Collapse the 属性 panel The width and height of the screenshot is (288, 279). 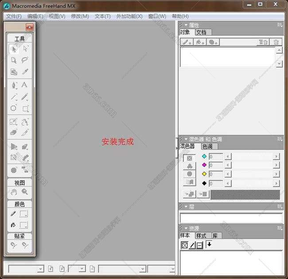(186, 25)
